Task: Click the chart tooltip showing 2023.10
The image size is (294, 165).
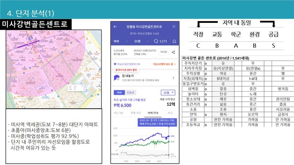Action: [157, 122]
